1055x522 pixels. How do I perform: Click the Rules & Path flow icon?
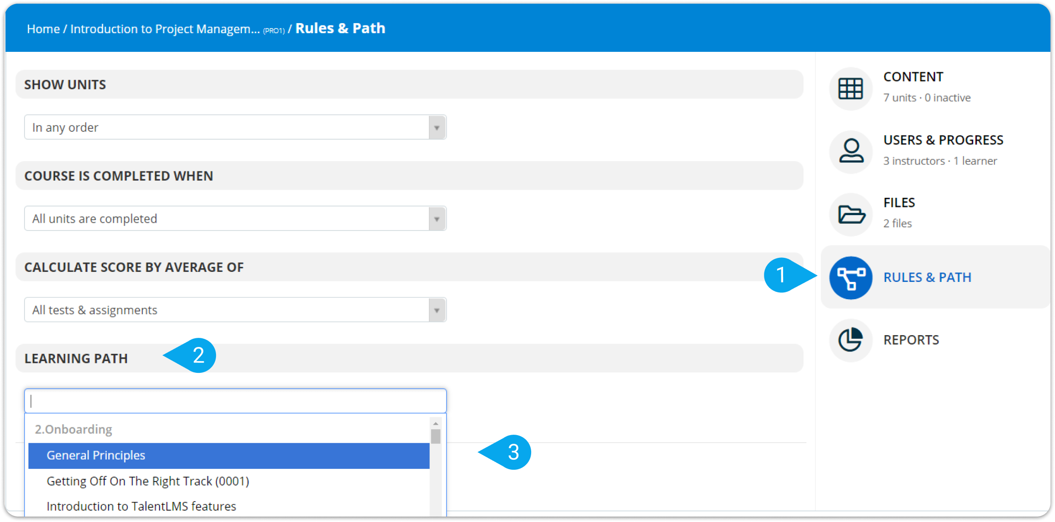pyautogui.click(x=850, y=277)
